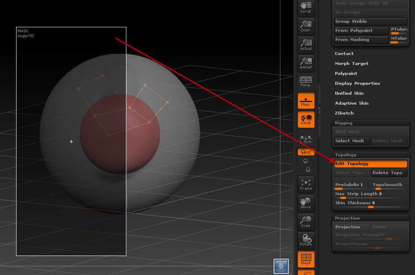
Task: Toggle Persp perspective view
Action: pos(306,81)
